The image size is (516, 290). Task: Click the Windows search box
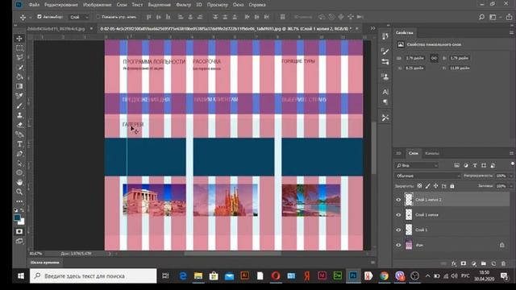94,275
